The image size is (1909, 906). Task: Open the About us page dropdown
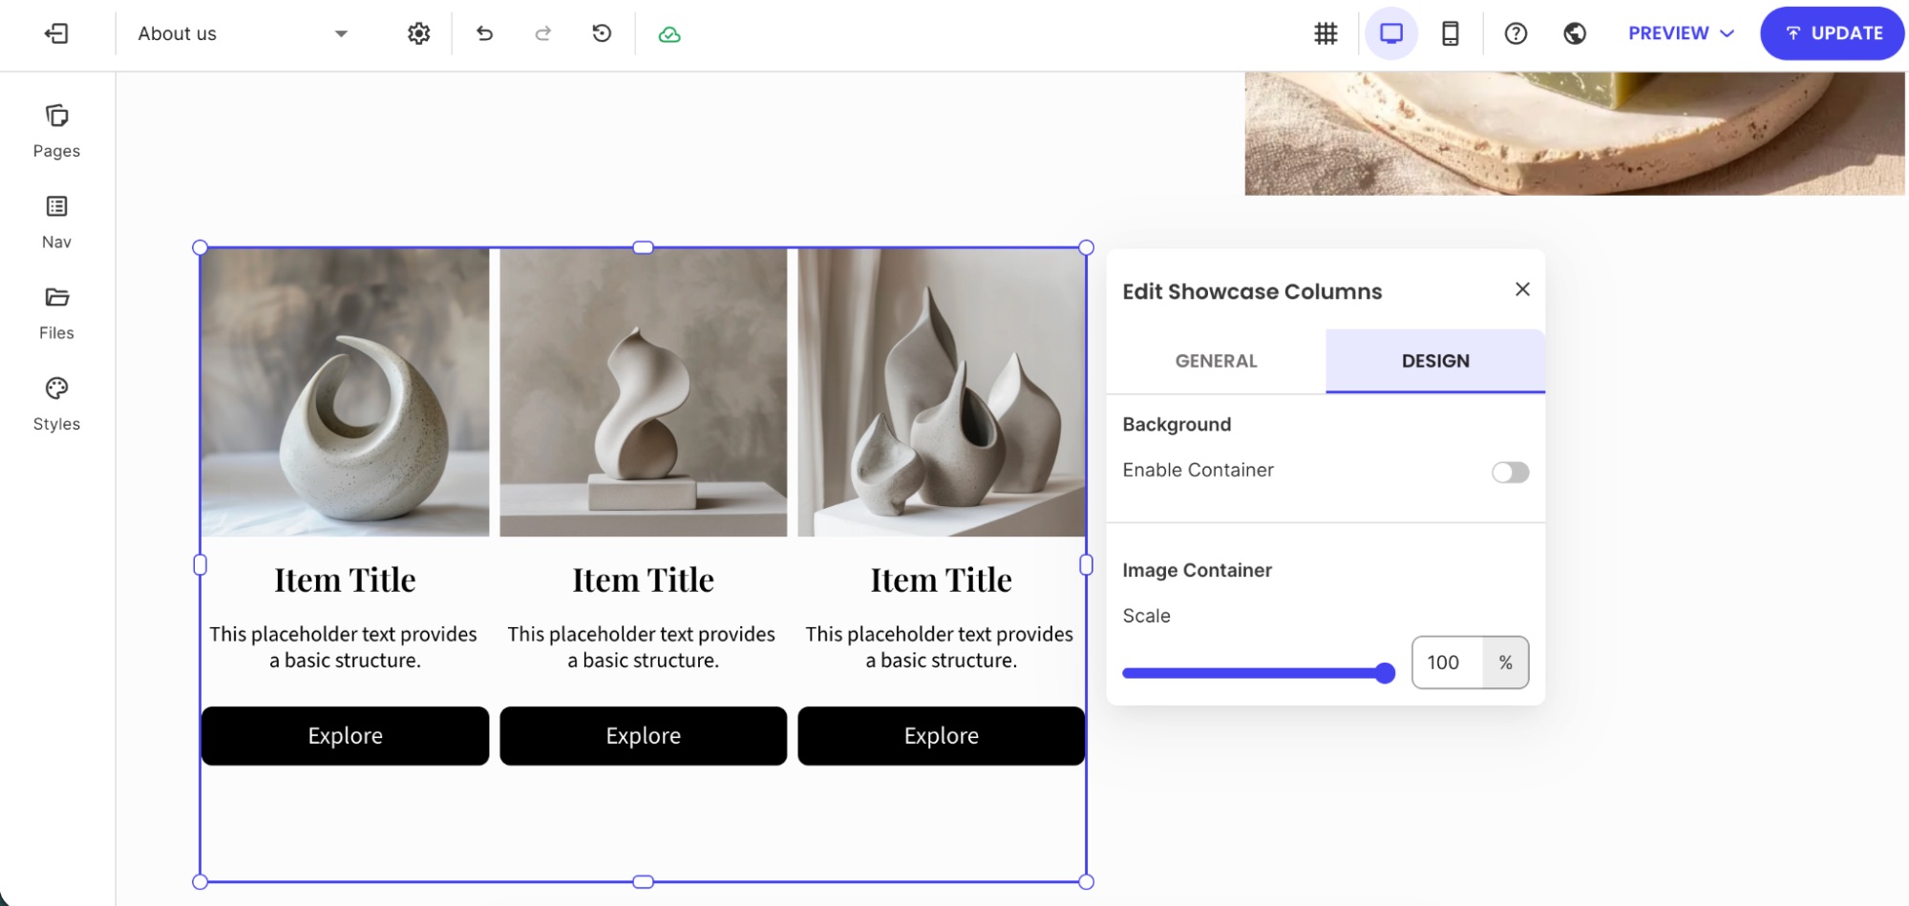[x=243, y=33]
